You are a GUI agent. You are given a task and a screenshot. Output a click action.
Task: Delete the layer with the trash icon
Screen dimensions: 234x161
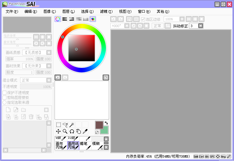pos(31,117)
